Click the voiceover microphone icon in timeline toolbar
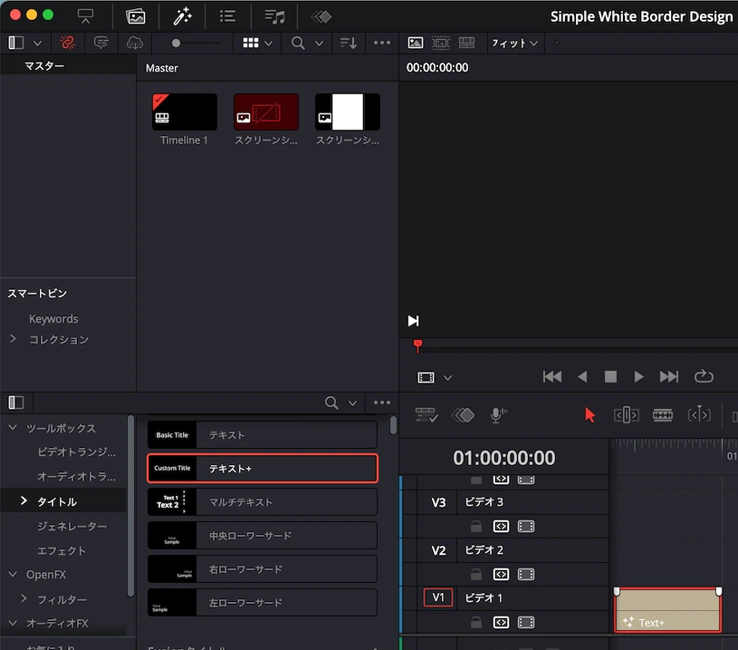This screenshot has width=738, height=650. [x=497, y=414]
